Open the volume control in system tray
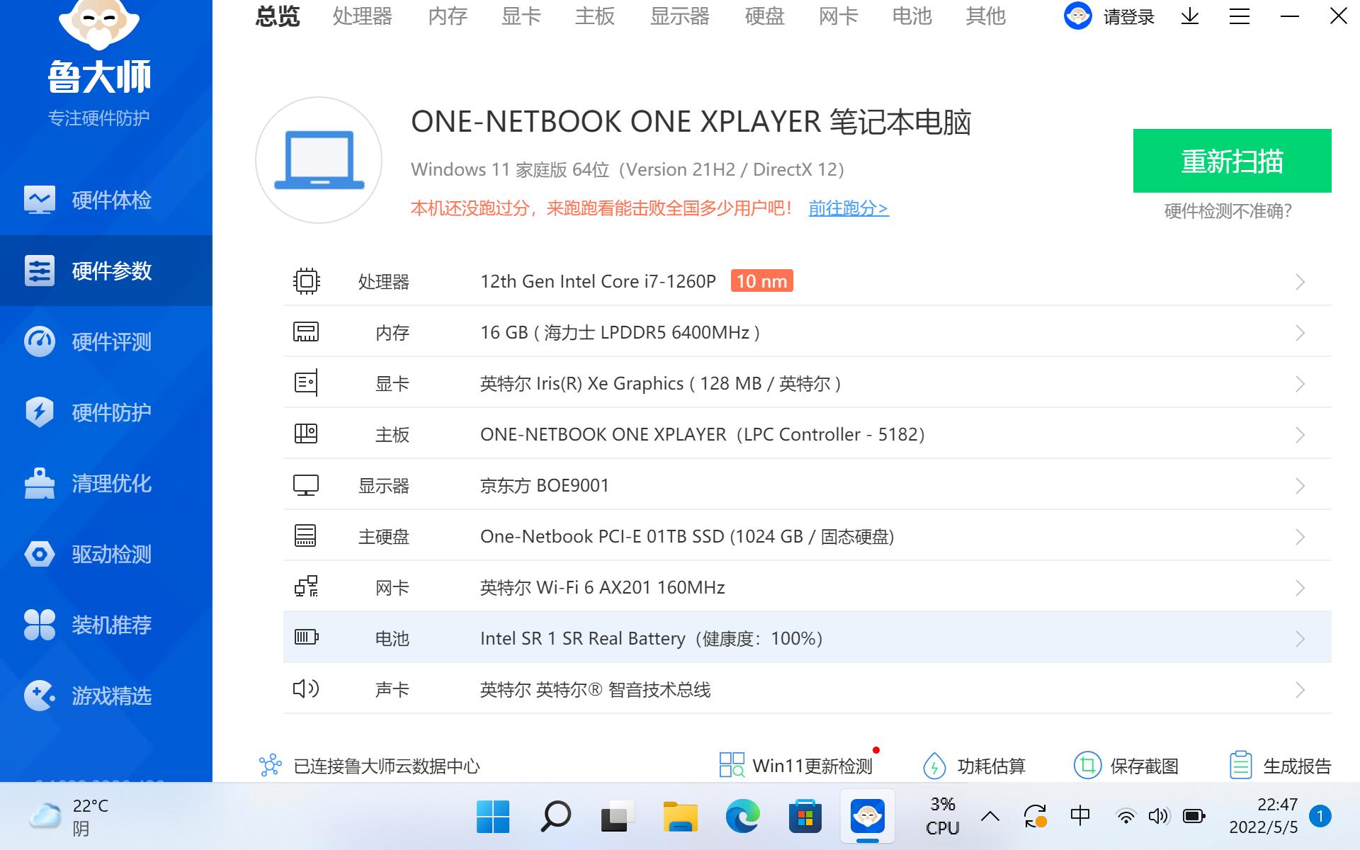The width and height of the screenshot is (1360, 850). click(1159, 815)
